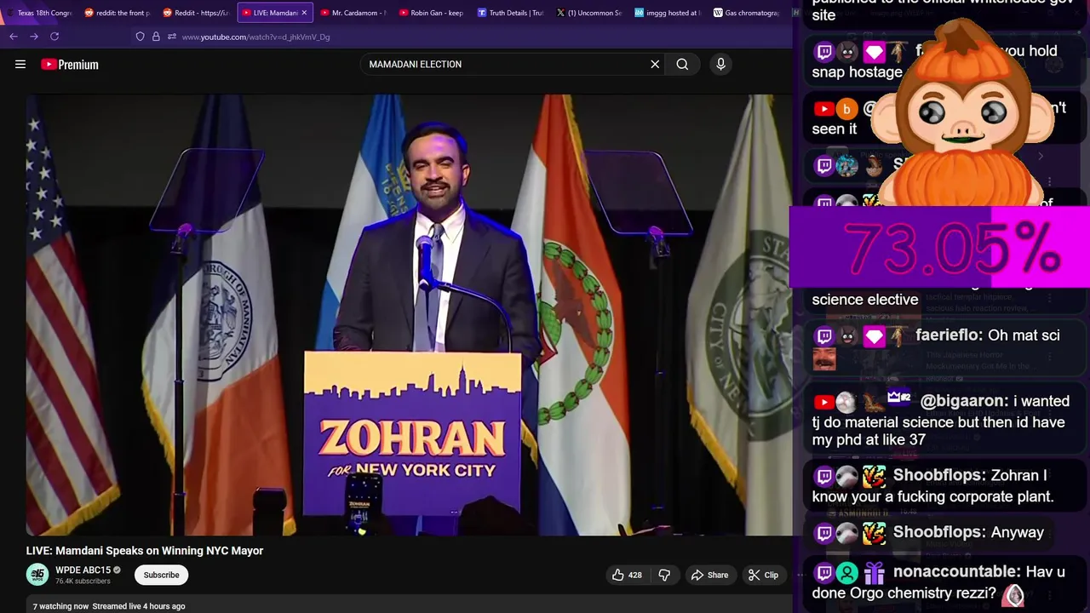Reload the page

[x=54, y=37]
